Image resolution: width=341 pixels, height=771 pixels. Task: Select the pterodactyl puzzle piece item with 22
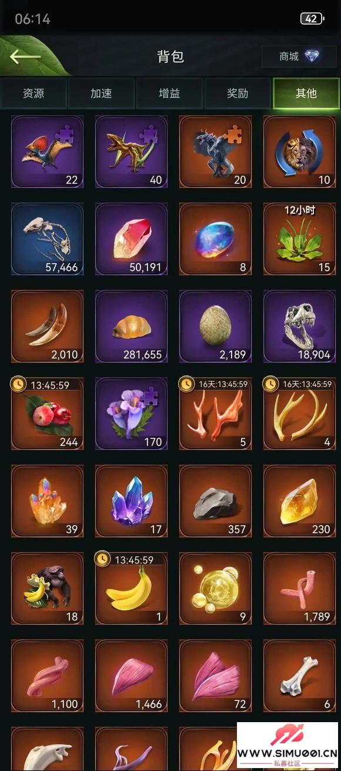tap(47, 152)
